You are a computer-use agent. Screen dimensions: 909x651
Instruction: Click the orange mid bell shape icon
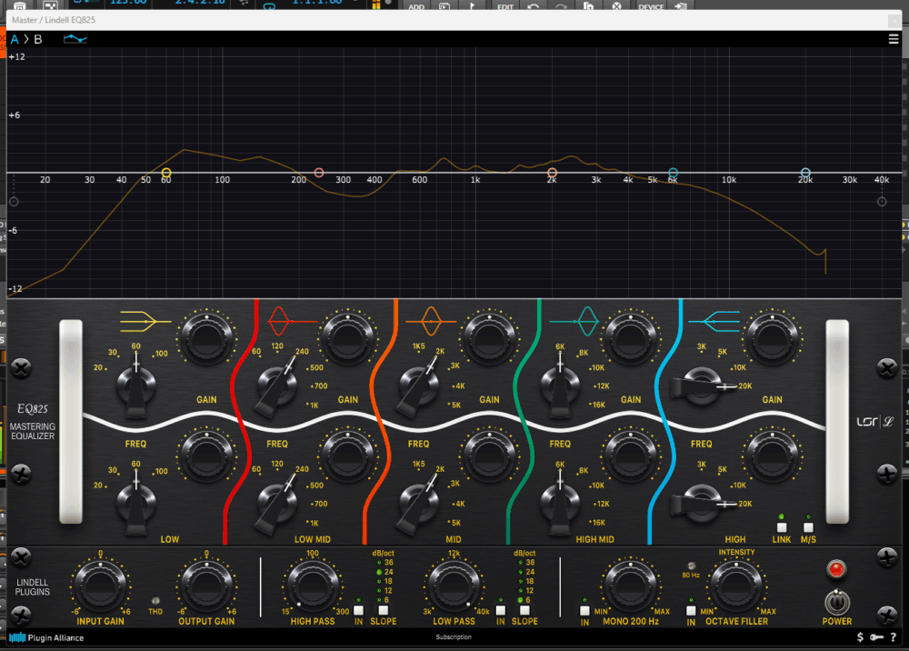pos(431,321)
